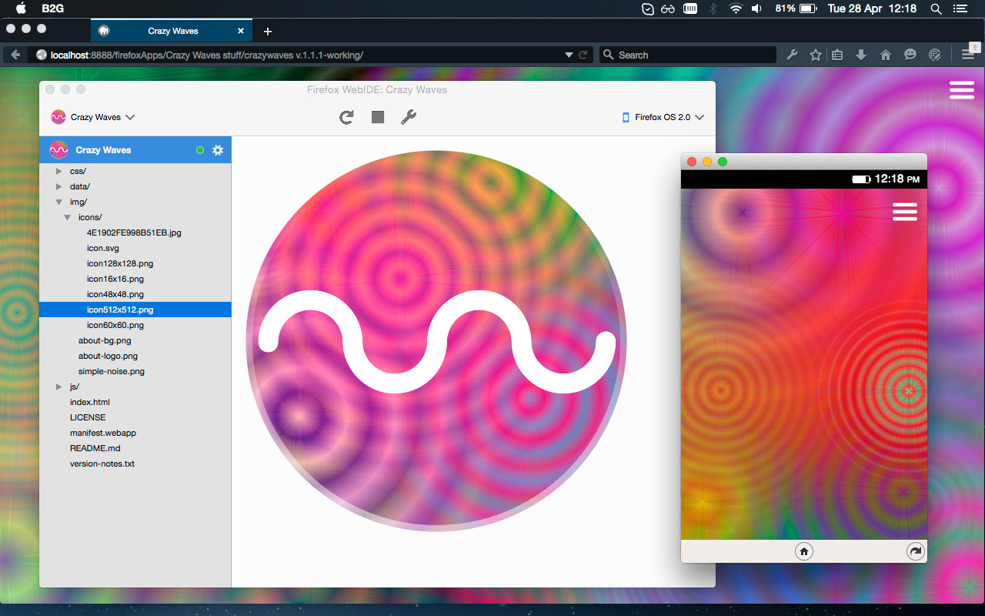
Task: Open the Firefox OS 2.0 runtime dropdown
Action: click(663, 117)
